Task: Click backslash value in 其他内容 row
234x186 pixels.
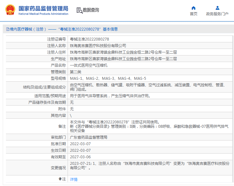Action: 71,116
